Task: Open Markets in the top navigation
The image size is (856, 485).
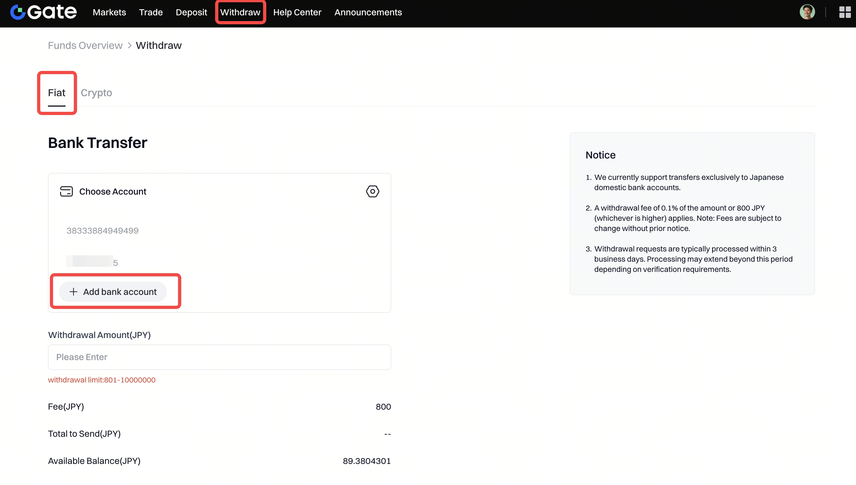Action: [109, 12]
